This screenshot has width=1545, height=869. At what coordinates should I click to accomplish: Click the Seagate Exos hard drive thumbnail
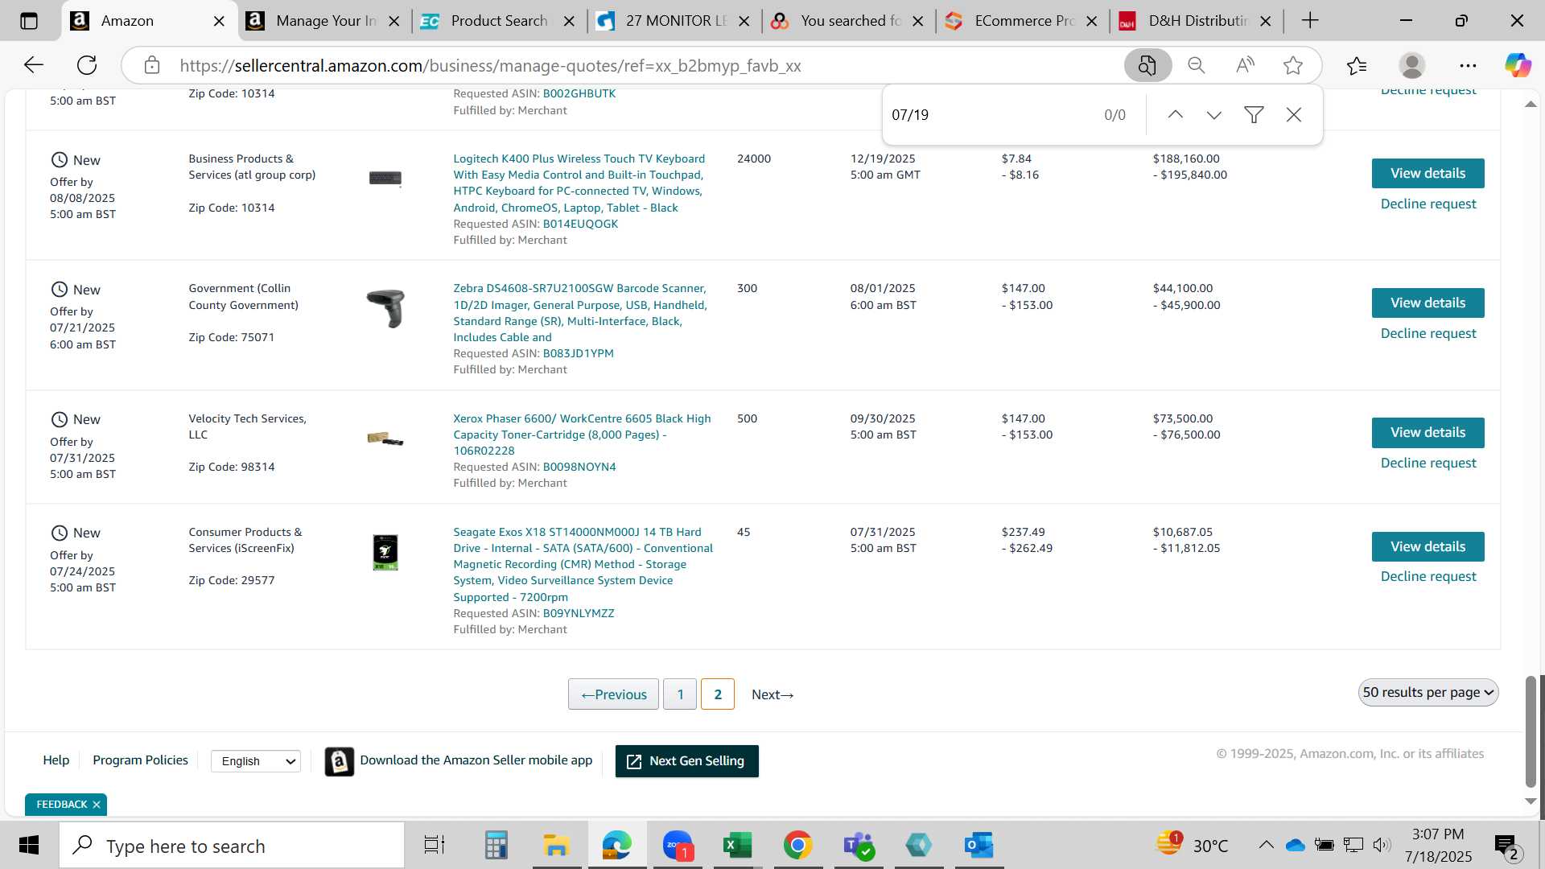tap(385, 552)
